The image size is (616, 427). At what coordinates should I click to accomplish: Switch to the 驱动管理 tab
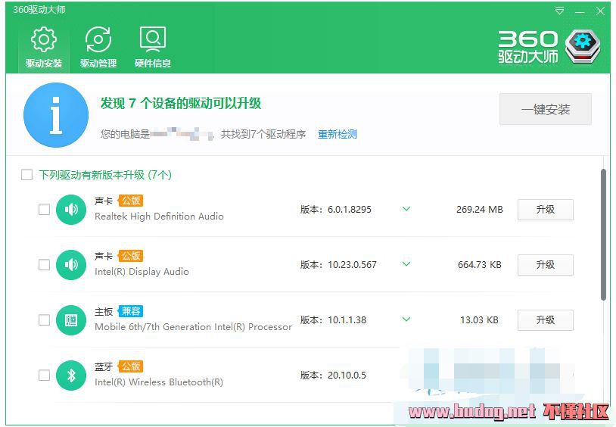point(98,47)
